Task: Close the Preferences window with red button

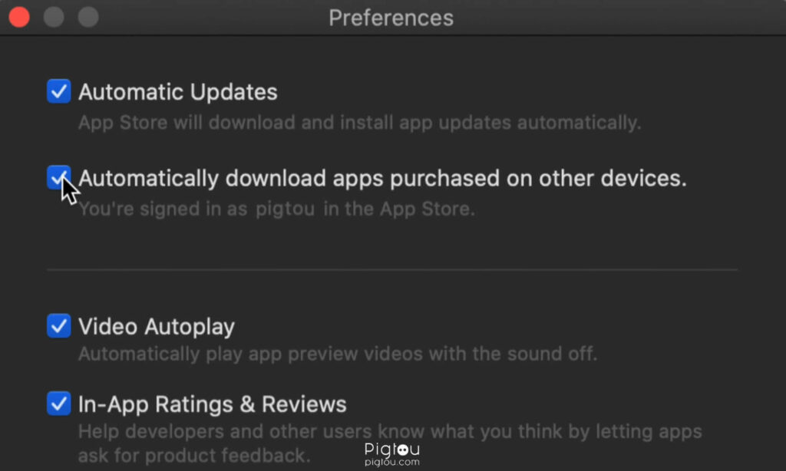Action: click(x=19, y=17)
